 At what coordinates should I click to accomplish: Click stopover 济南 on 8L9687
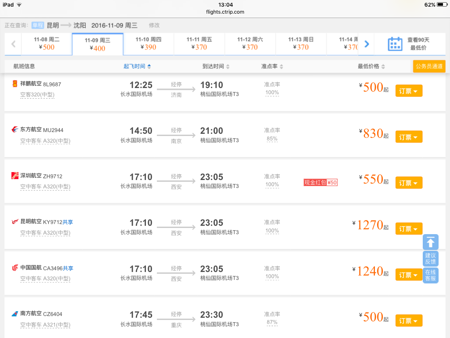click(x=176, y=95)
